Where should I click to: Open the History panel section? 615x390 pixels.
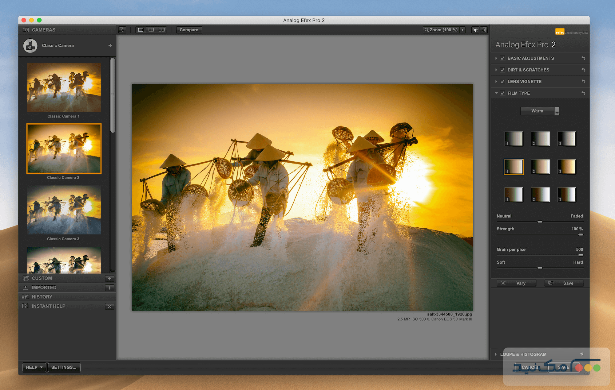(x=42, y=297)
